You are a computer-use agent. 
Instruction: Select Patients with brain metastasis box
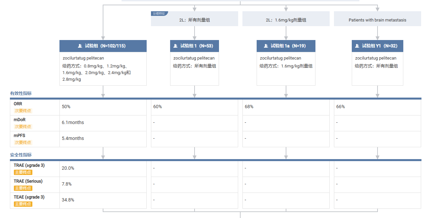click(x=377, y=20)
